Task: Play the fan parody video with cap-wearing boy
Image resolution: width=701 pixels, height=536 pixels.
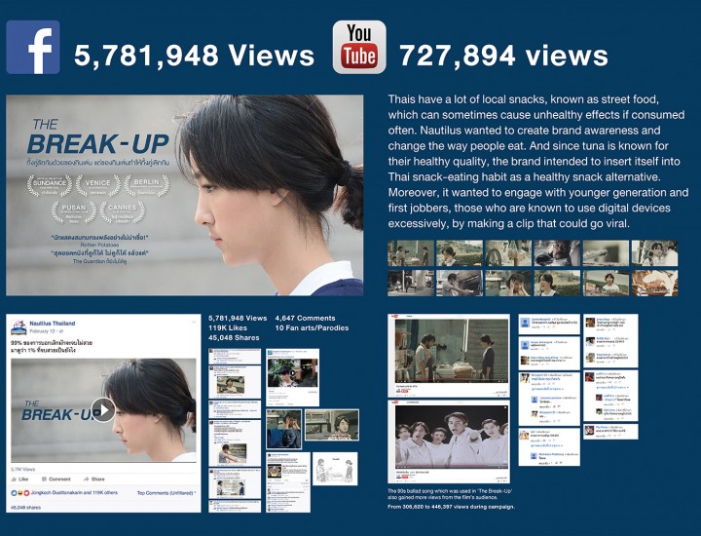Action: pyautogui.click(x=292, y=372)
